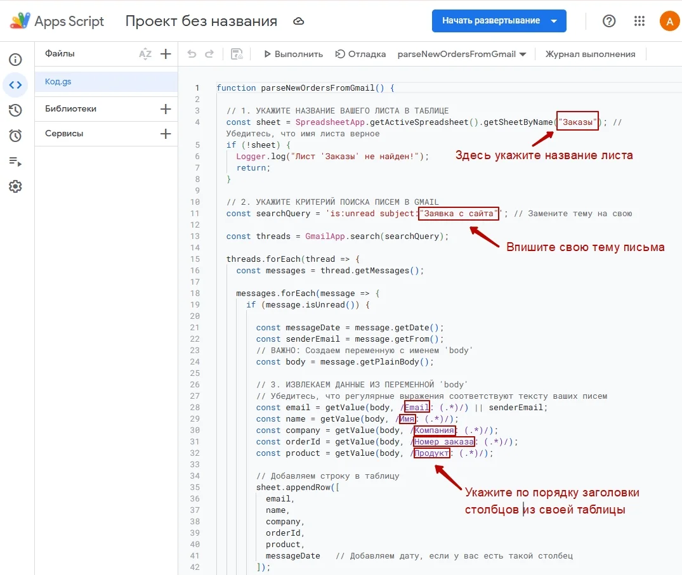Open project history icon in sidebar
Viewport: 682px width, 575px height.
click(15, 110)
